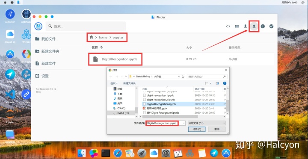Launch VScode from the desktop
This screenshot has width=308, height=159.
tap(10, 94)
